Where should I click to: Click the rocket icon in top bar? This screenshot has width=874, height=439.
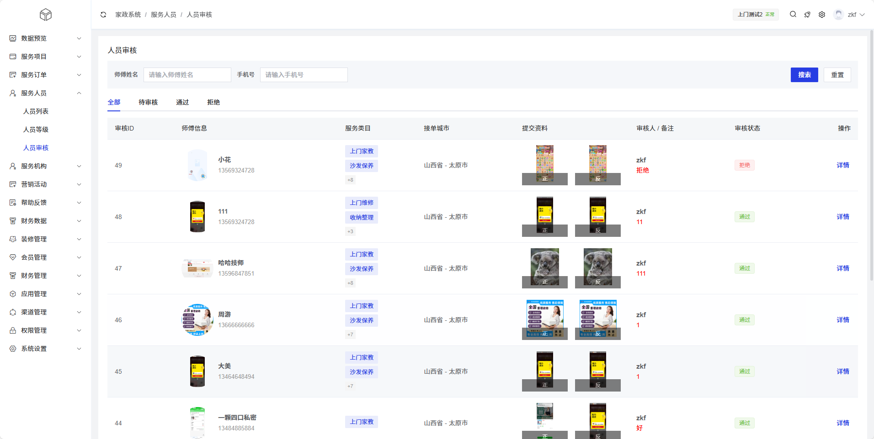coord(807,15)
